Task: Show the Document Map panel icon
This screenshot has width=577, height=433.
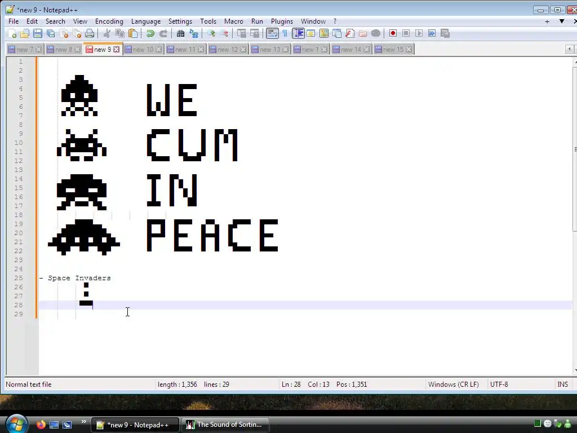Action: click(x=324, y=33)
